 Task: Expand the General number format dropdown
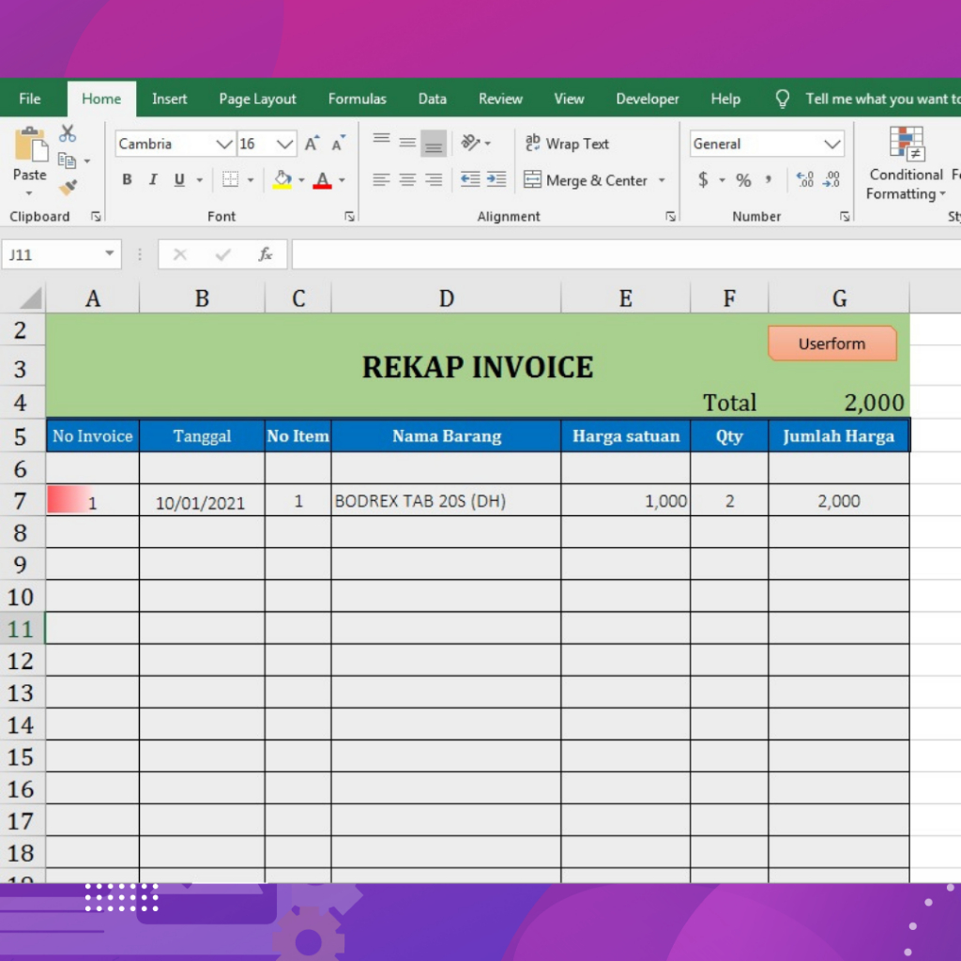point(831,144)
